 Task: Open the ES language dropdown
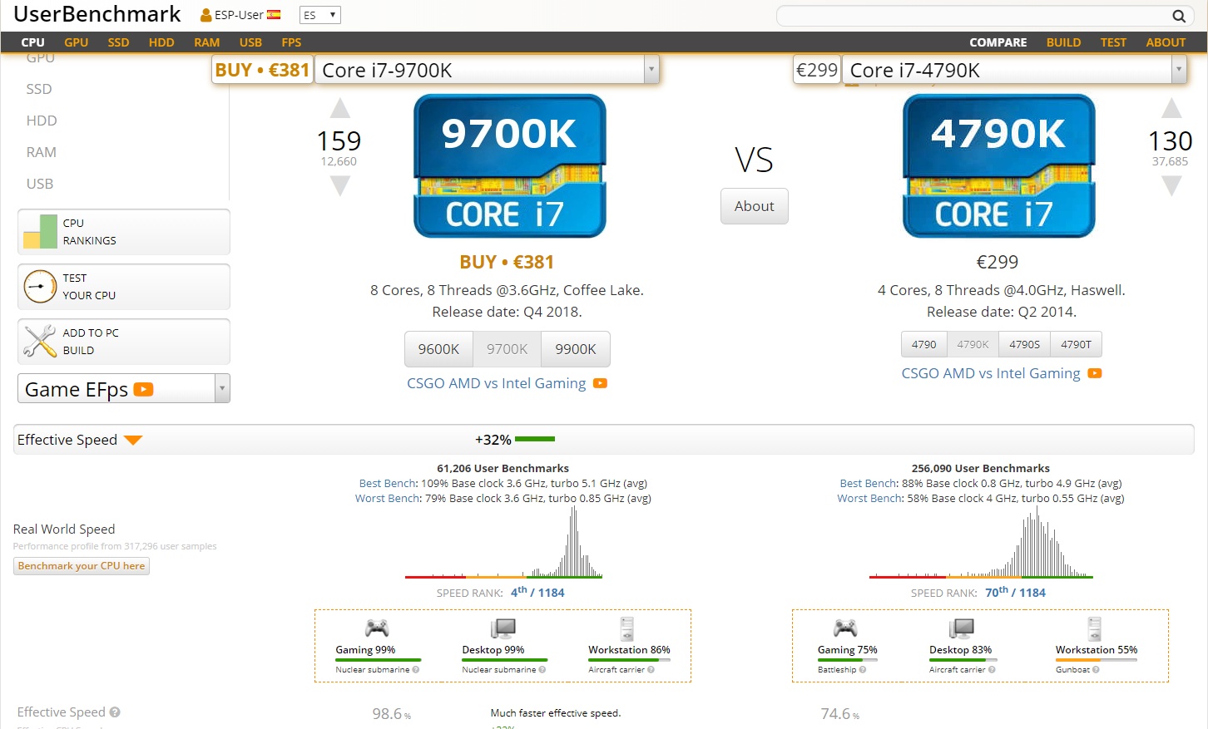320,15
